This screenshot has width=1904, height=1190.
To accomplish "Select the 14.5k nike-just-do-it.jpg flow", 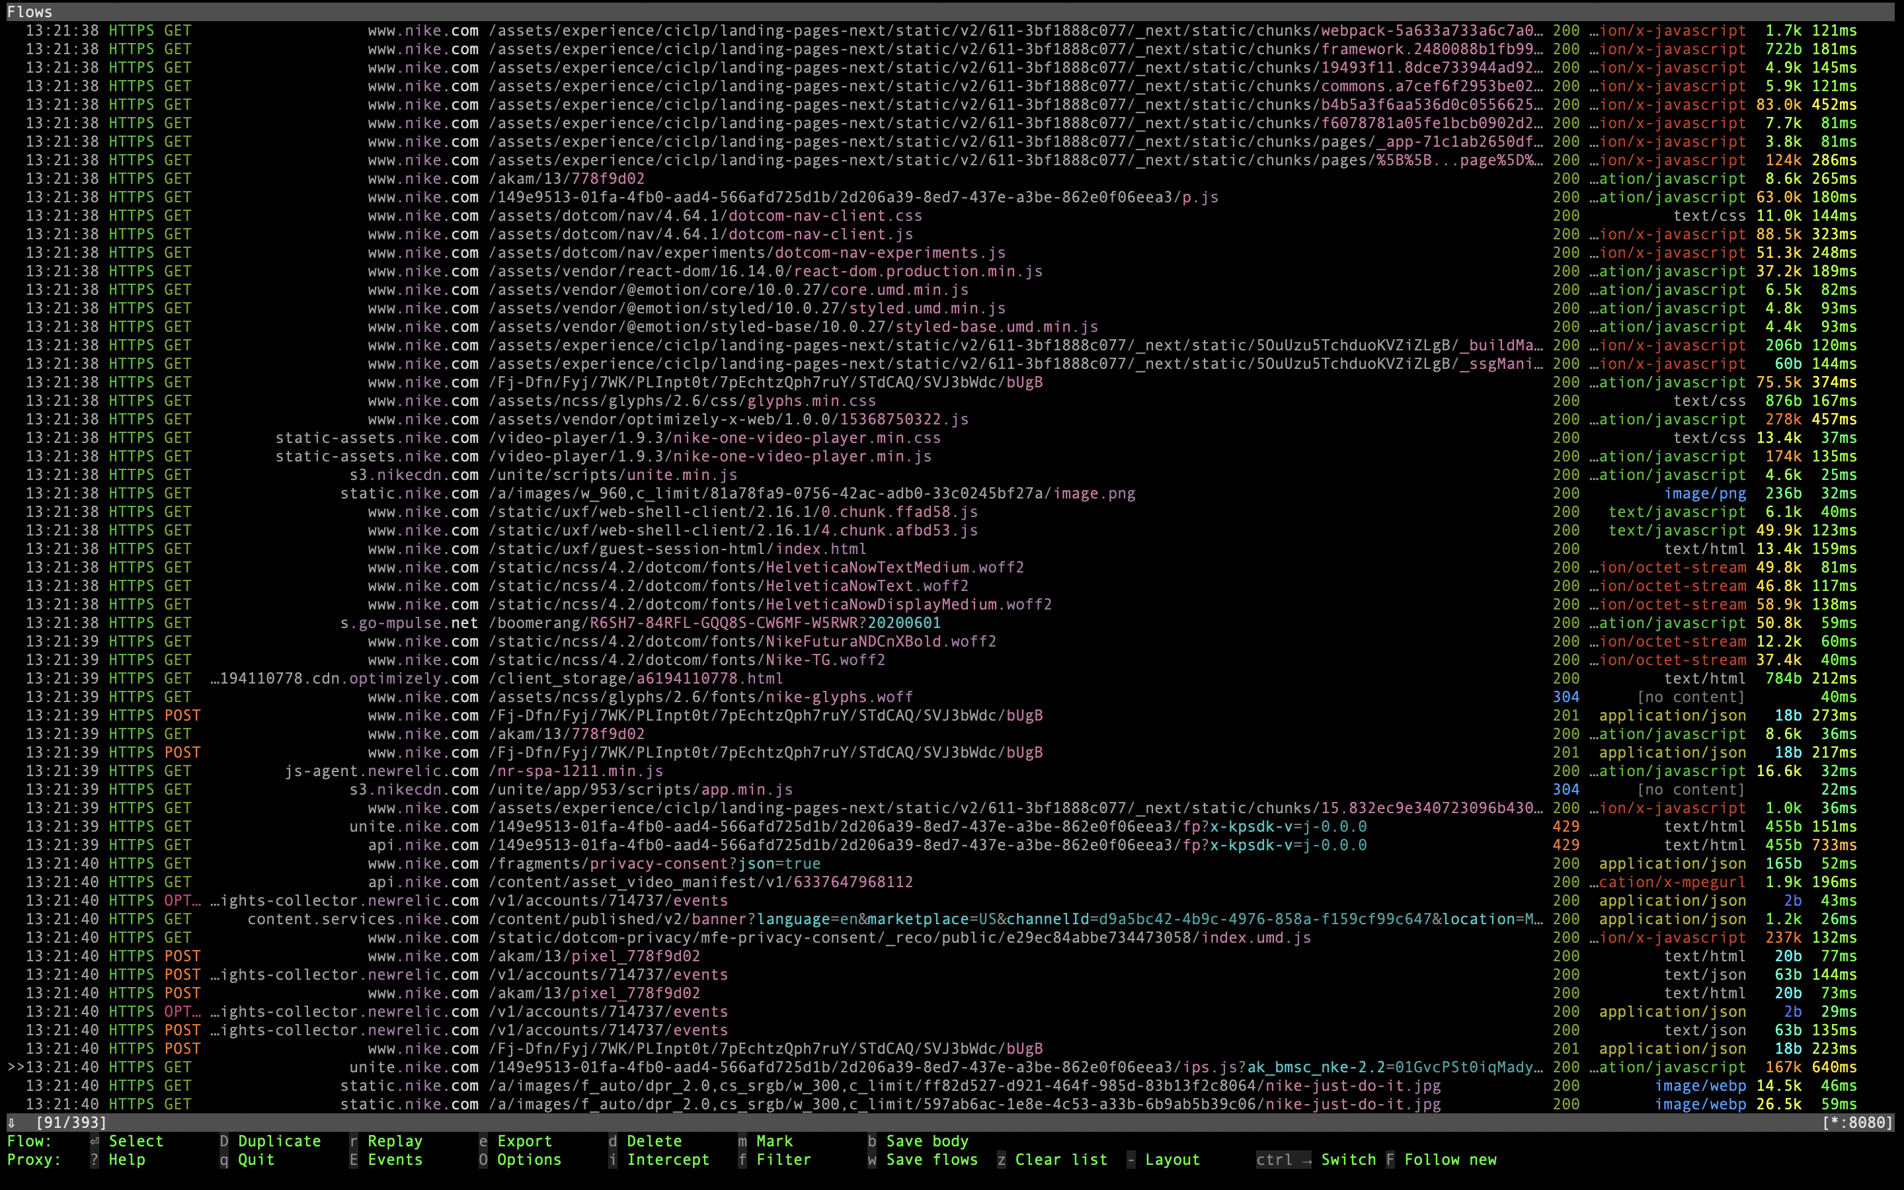I will coord(952,1086).
